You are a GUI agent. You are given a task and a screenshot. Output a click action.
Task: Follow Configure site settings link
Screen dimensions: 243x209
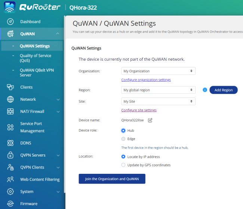pyautogui.click(x=139, y=110)
